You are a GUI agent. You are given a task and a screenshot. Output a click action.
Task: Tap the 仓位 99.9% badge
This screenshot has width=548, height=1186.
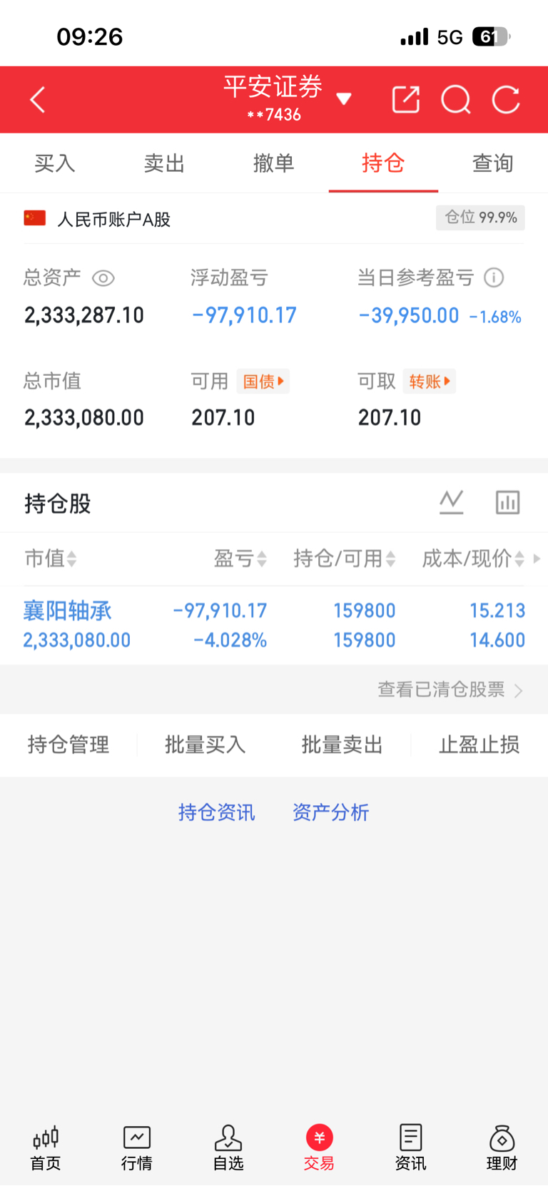click(480, 218)
